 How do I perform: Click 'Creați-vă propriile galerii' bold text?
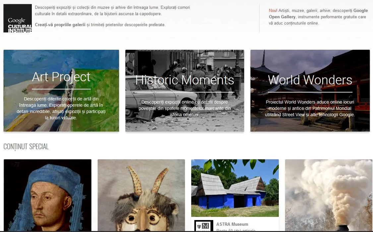point(60,25)
